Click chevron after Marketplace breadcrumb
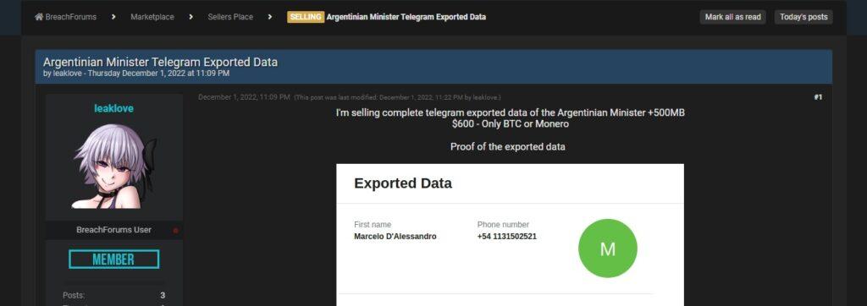The image size is (867, 306). (191, 17)
